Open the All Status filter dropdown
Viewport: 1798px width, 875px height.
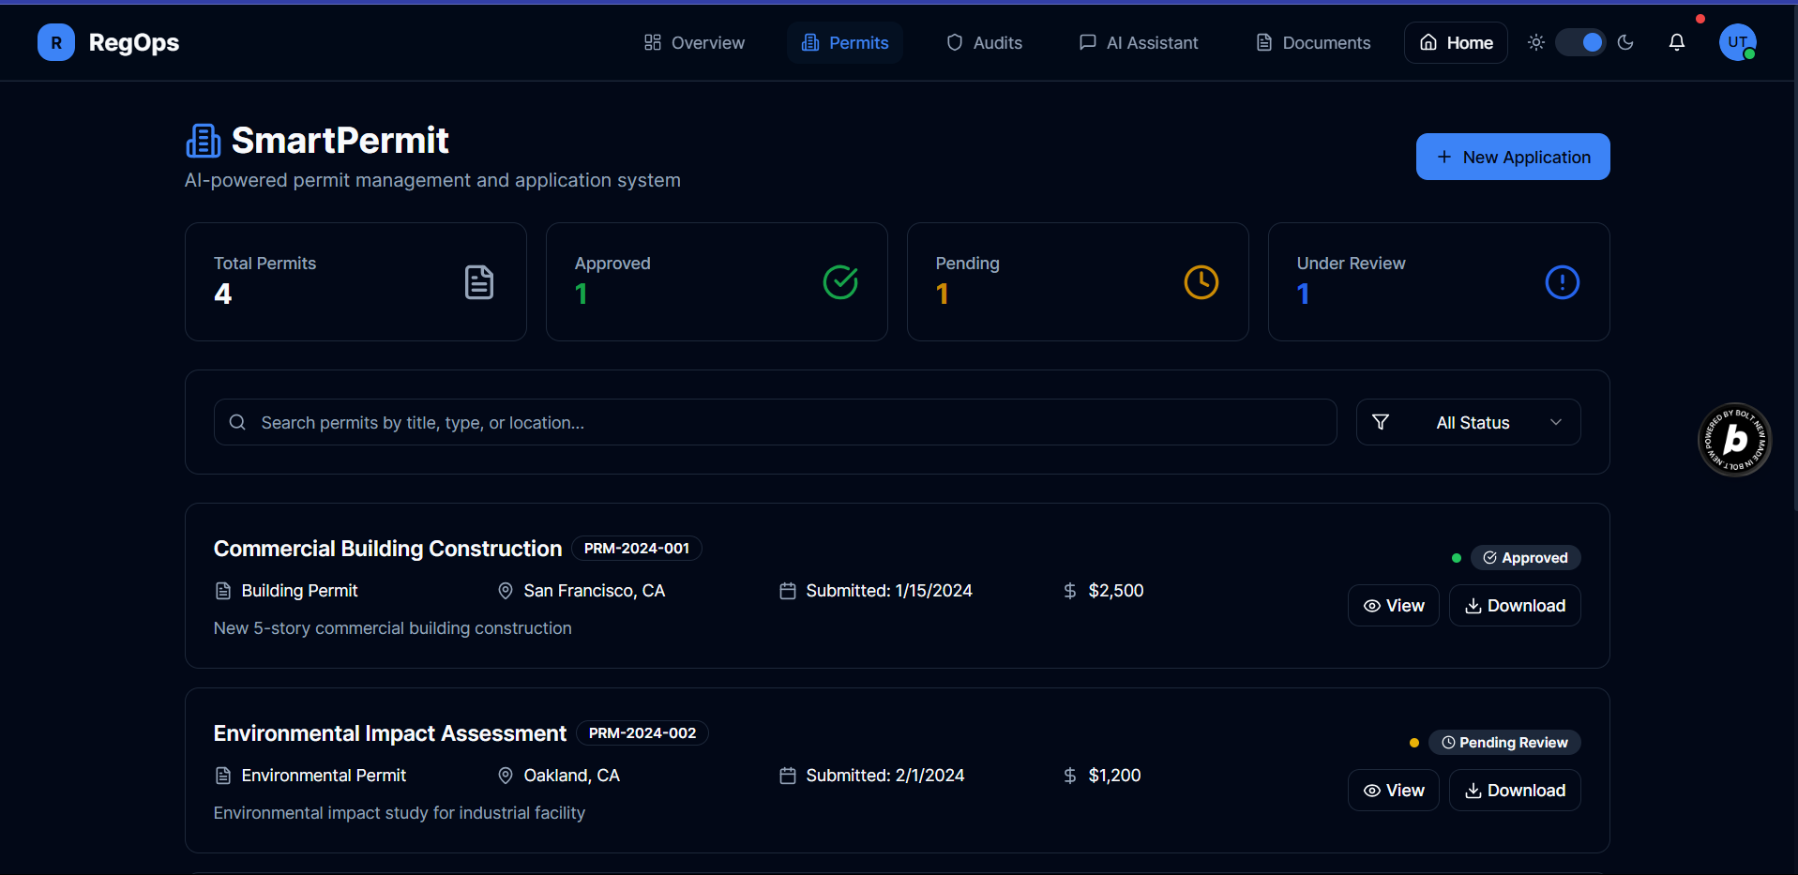[1468, 422]
